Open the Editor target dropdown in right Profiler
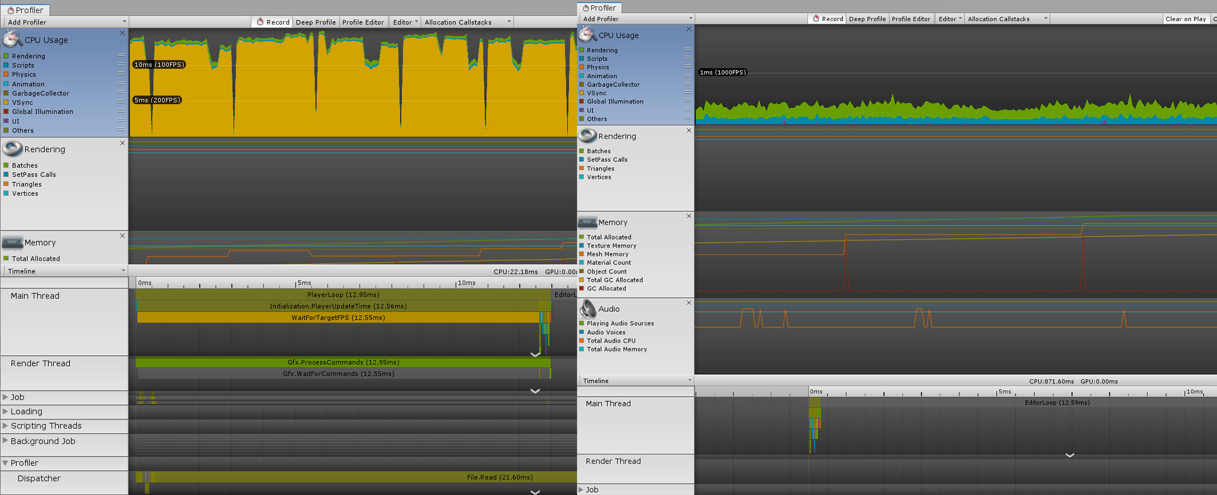Screen dimensions: 1217x495 pos(950,19)
